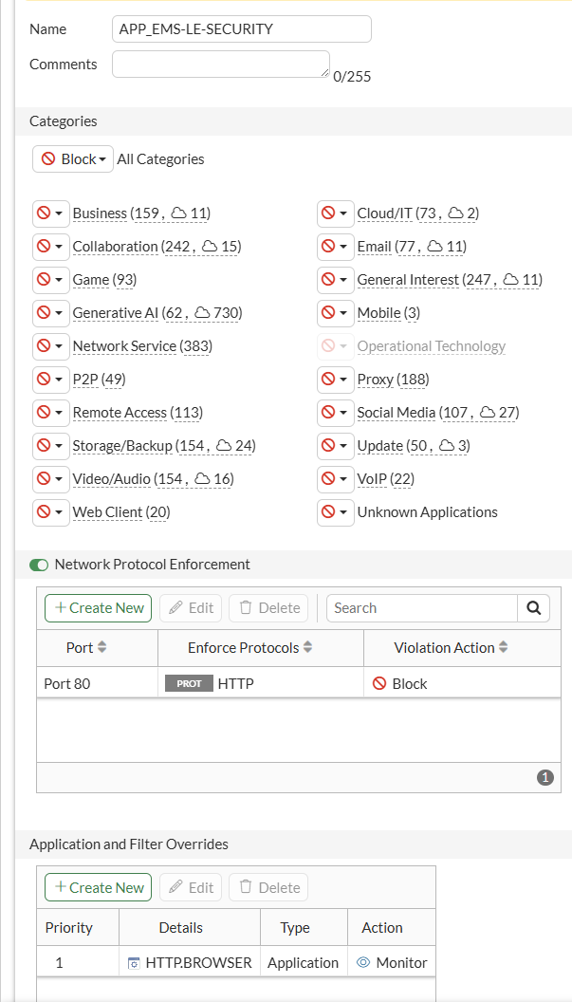572x1002 pixels.
Task: Click the Block icon in Violation Action cell
Action: click(379, 684)
